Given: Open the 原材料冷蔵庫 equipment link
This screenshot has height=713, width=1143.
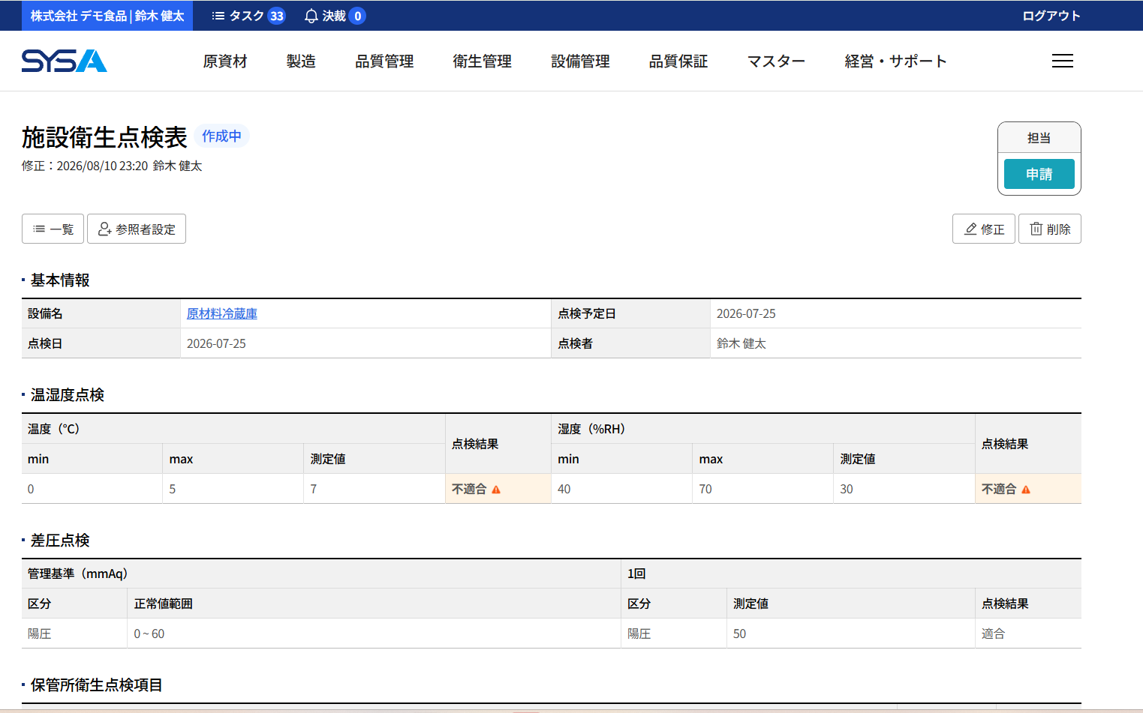Looking at the screenshot, I should (222, 313).
